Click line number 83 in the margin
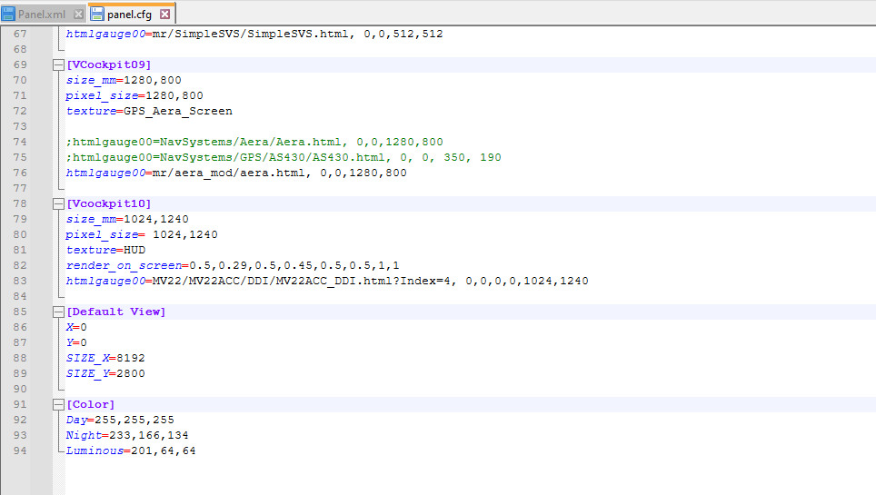The width and height of the screenshot is (876, 495). point(20,281)
